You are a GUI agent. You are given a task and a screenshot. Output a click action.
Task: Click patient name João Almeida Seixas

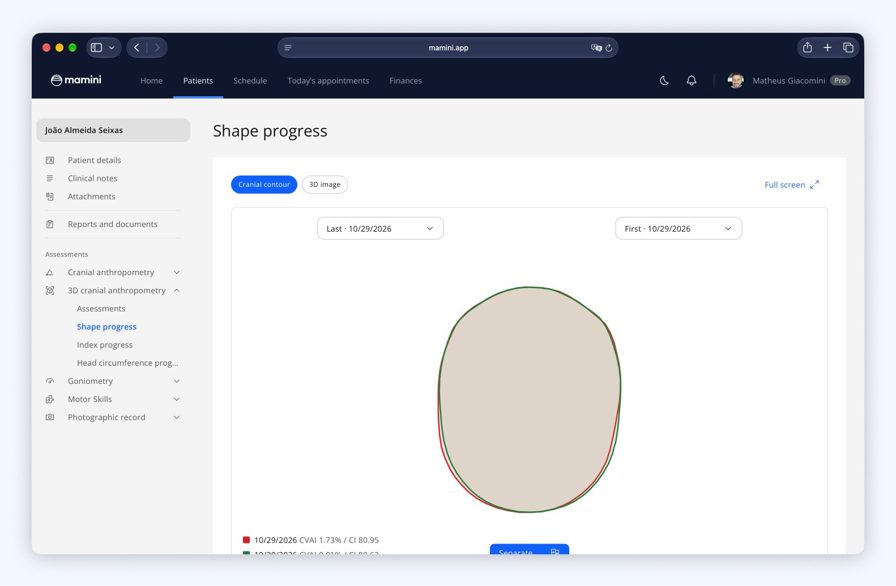point(113,130)
